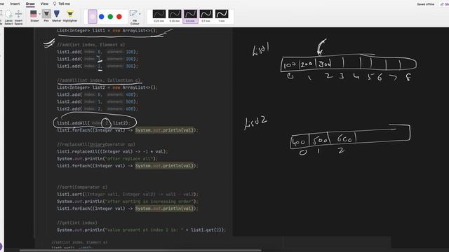Select the Highlighter tool
The image size is (449, 252).
70,15
